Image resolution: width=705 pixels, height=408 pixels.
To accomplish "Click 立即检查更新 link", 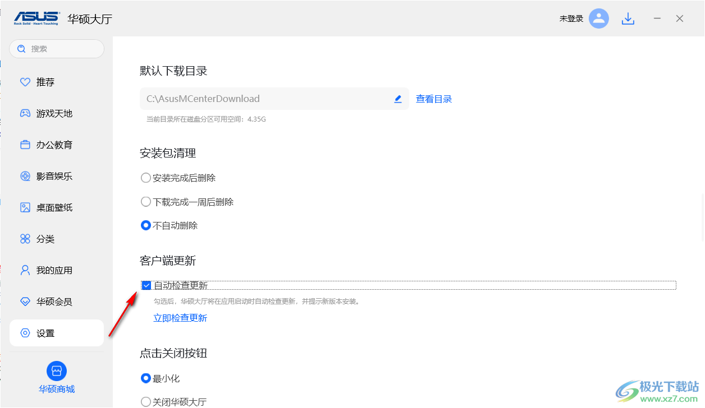I will pos(180,318).
